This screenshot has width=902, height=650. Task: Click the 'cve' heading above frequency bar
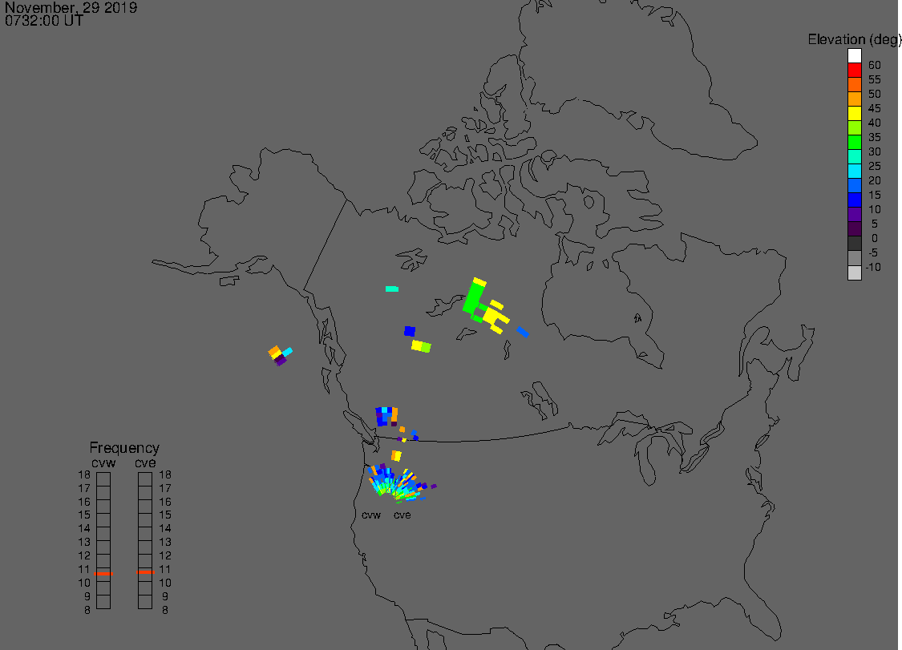coord(145,463)
